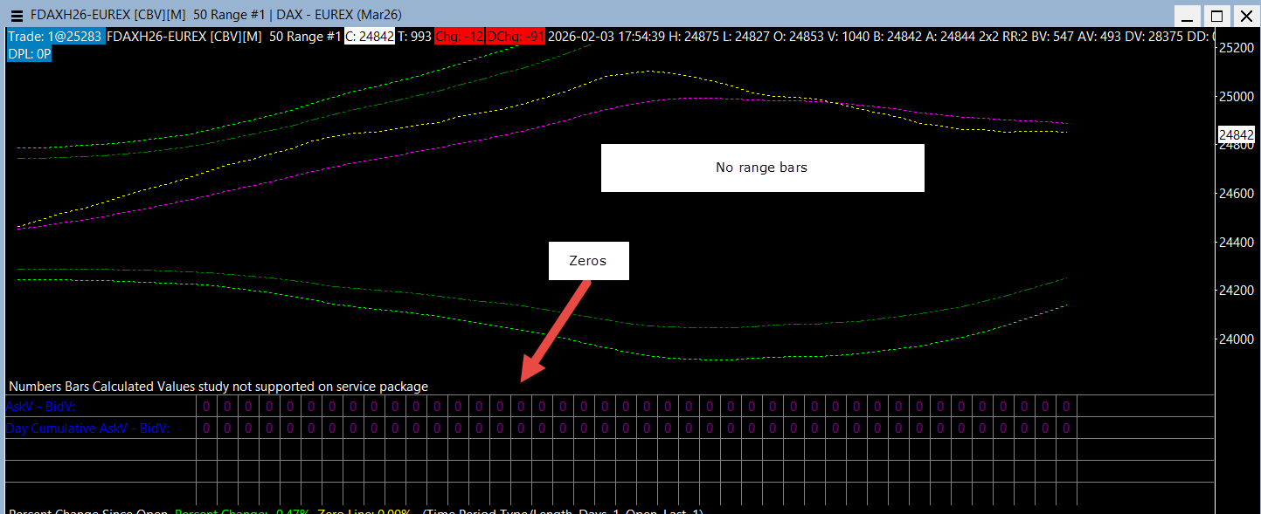Screen dimensions: 1261x514
Task: Minimize the FDAXH26-EUREX chart window
Action: (x=1186, y=16)
